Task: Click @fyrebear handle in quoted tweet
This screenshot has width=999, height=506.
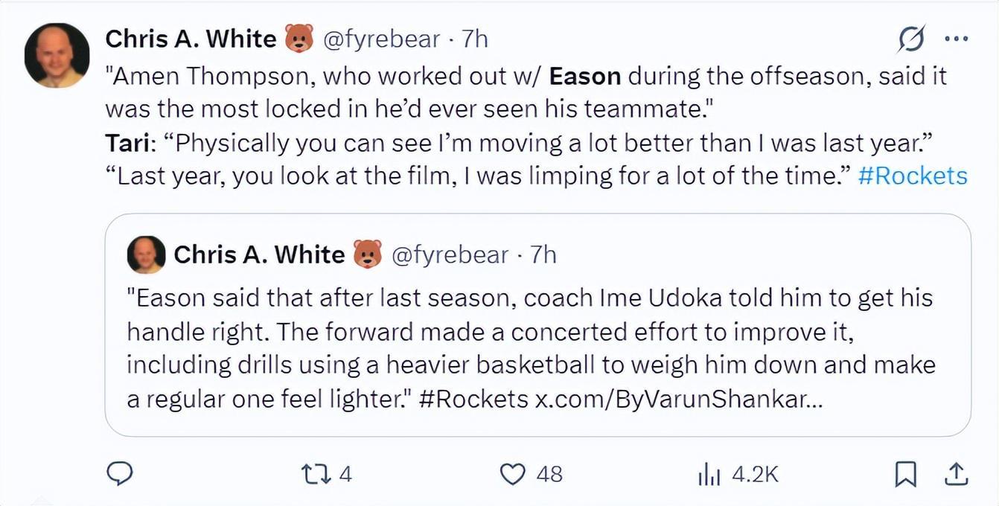Action: click(x=450, y=255)
